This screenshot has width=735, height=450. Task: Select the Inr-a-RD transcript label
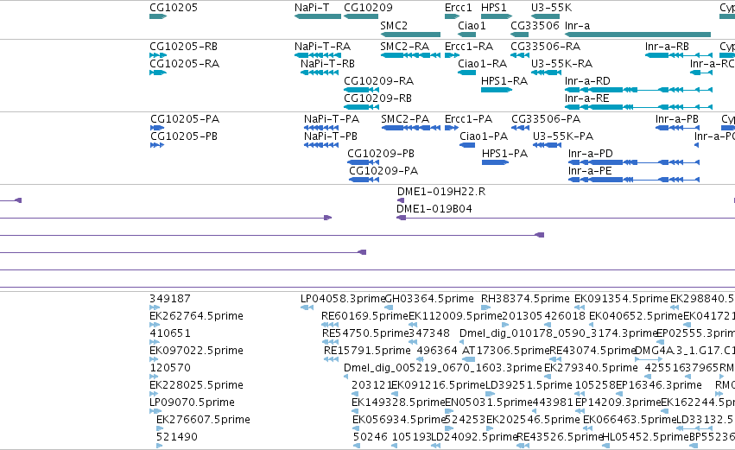pos(588,81)
